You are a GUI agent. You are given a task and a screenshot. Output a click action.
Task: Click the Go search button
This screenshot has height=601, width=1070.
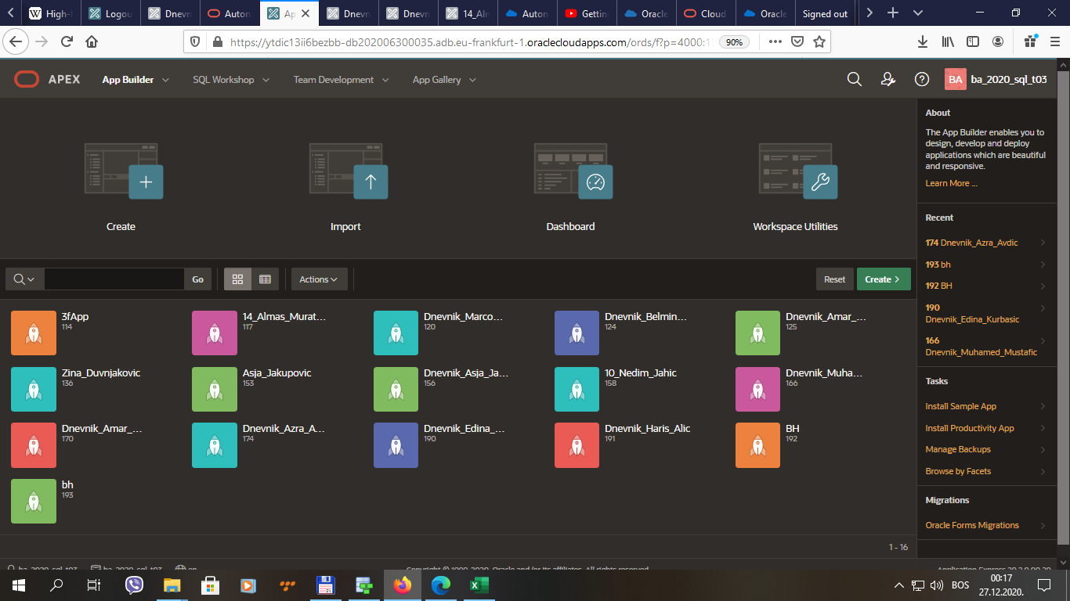tap(198, 279)
